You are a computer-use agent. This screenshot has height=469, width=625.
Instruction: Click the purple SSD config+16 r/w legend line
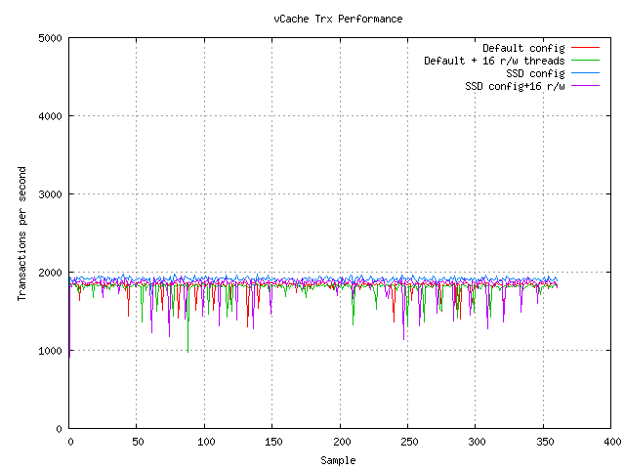(x=584, y=86)
